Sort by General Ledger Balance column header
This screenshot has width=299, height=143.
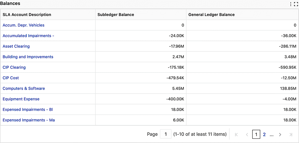[x=212, y=15]
